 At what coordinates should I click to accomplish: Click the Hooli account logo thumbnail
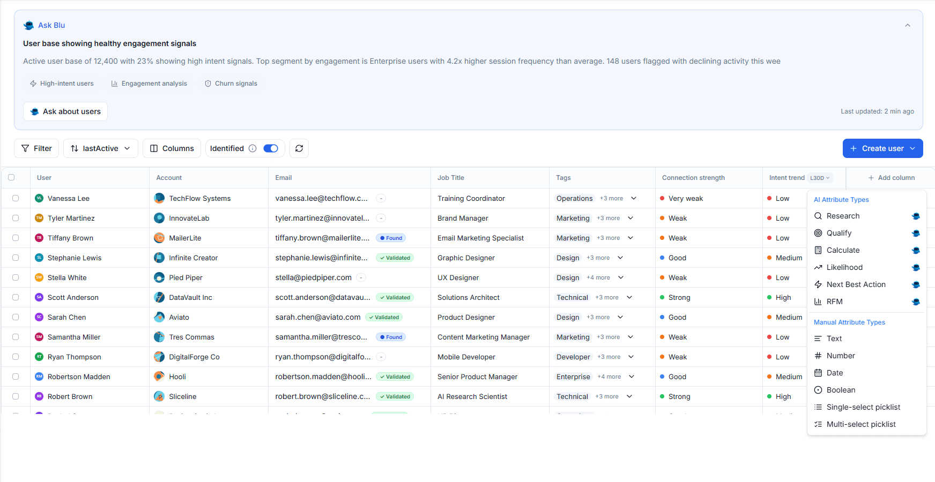pos(159,376)
